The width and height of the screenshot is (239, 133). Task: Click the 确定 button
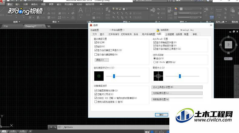click(161, 115)
